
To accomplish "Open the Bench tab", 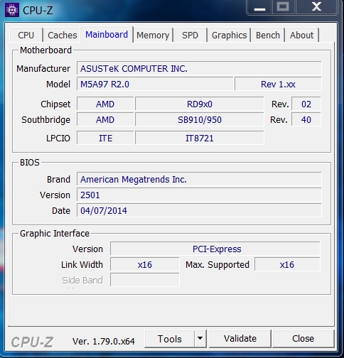I will (x=268, y=36).
